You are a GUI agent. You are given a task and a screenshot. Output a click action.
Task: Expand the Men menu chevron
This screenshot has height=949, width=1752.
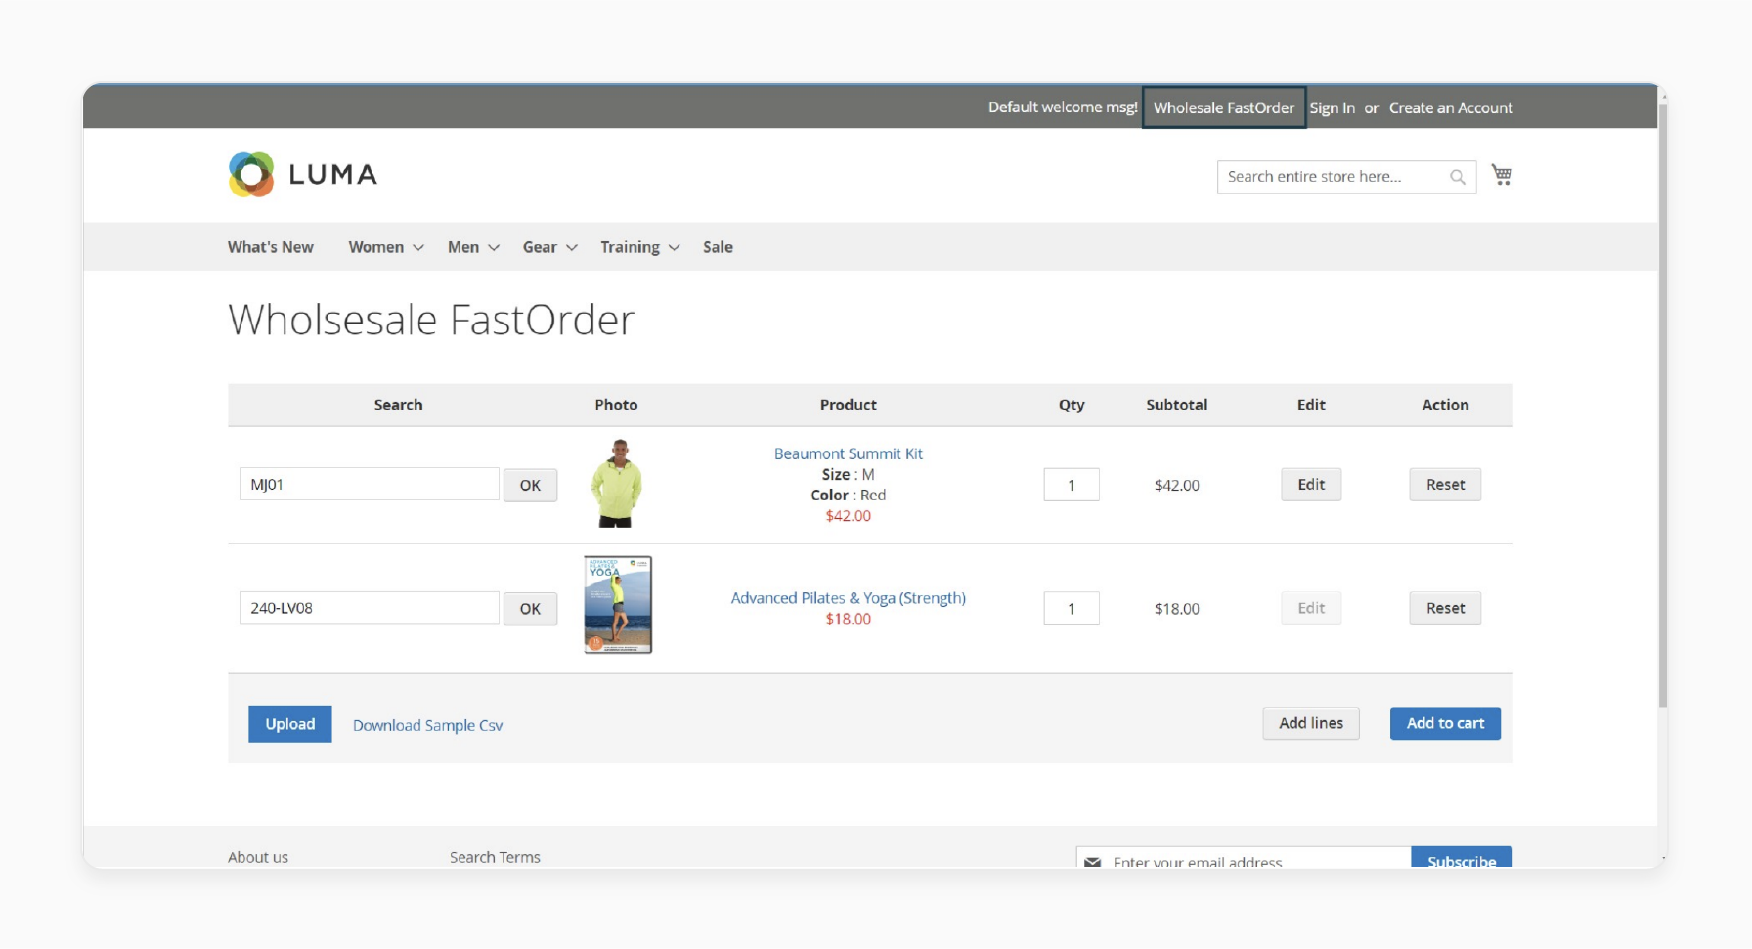tap(494, 248)
